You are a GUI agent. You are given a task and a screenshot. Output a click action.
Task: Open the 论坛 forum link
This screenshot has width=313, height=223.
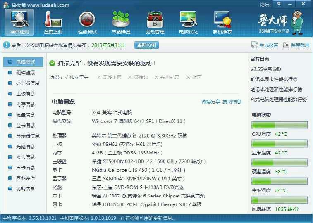[264, 5]
